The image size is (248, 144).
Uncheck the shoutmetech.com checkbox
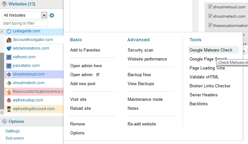click(x=210, y=16)
